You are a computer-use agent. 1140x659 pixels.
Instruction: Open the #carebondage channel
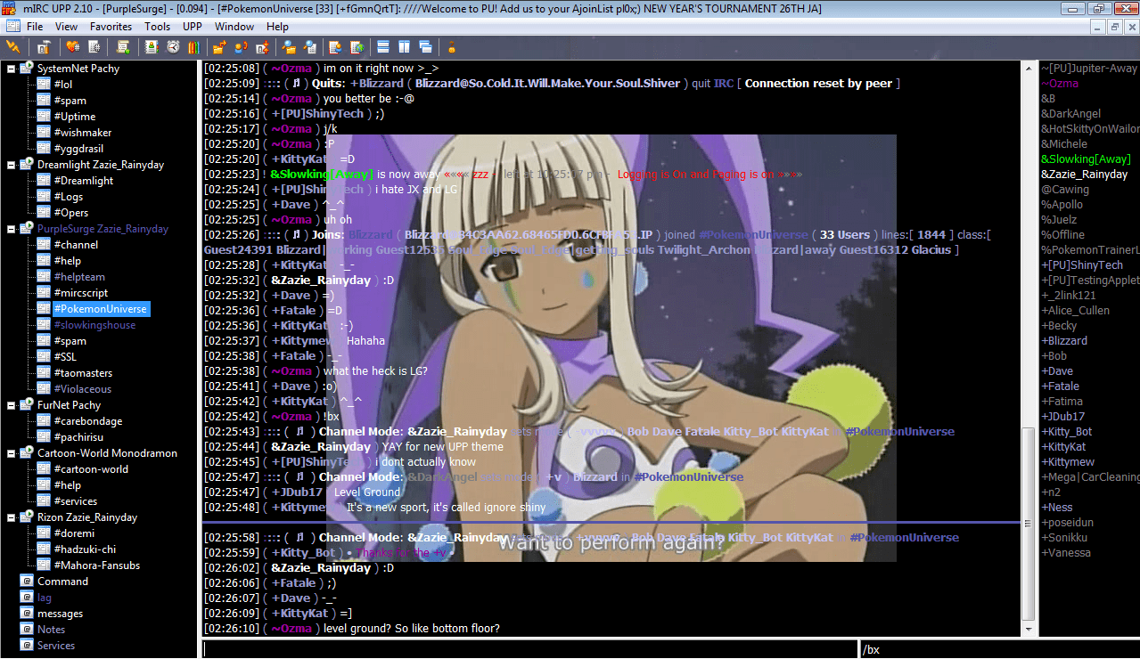(x=87, y=421)
